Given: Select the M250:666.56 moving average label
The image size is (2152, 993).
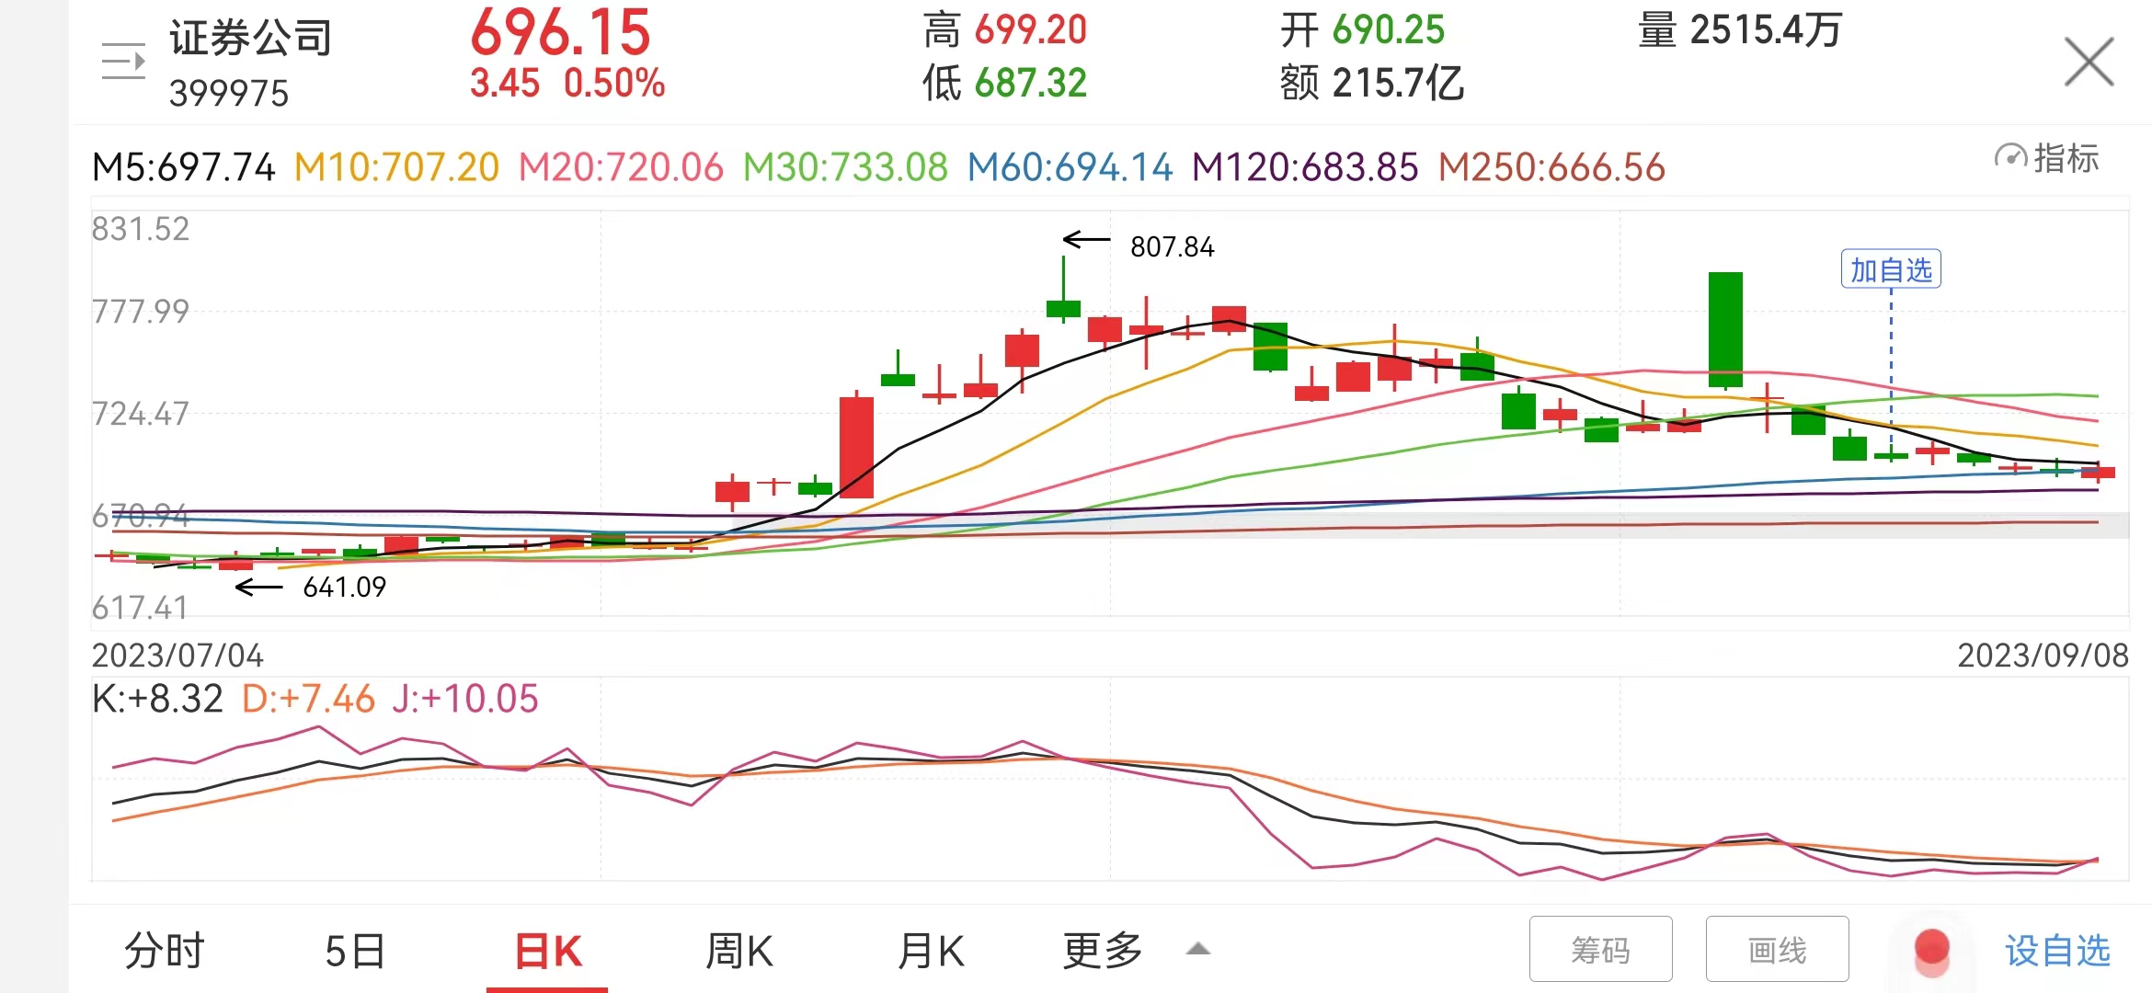Looking at the screenshot, I should coord(1551,167).
